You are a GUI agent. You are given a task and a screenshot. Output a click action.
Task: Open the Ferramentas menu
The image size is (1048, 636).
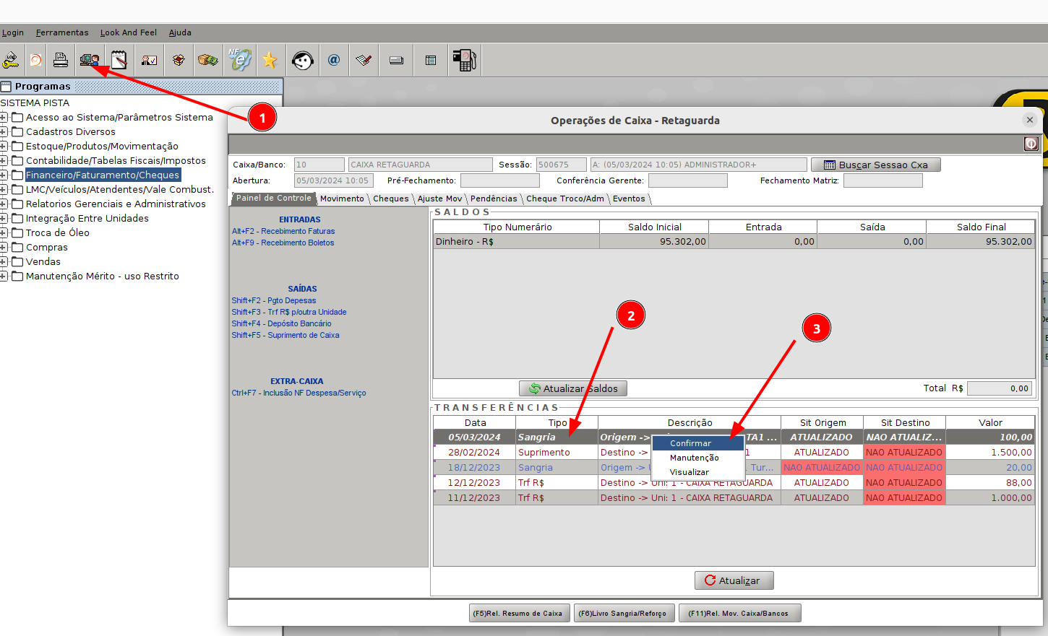coord(62,32)
